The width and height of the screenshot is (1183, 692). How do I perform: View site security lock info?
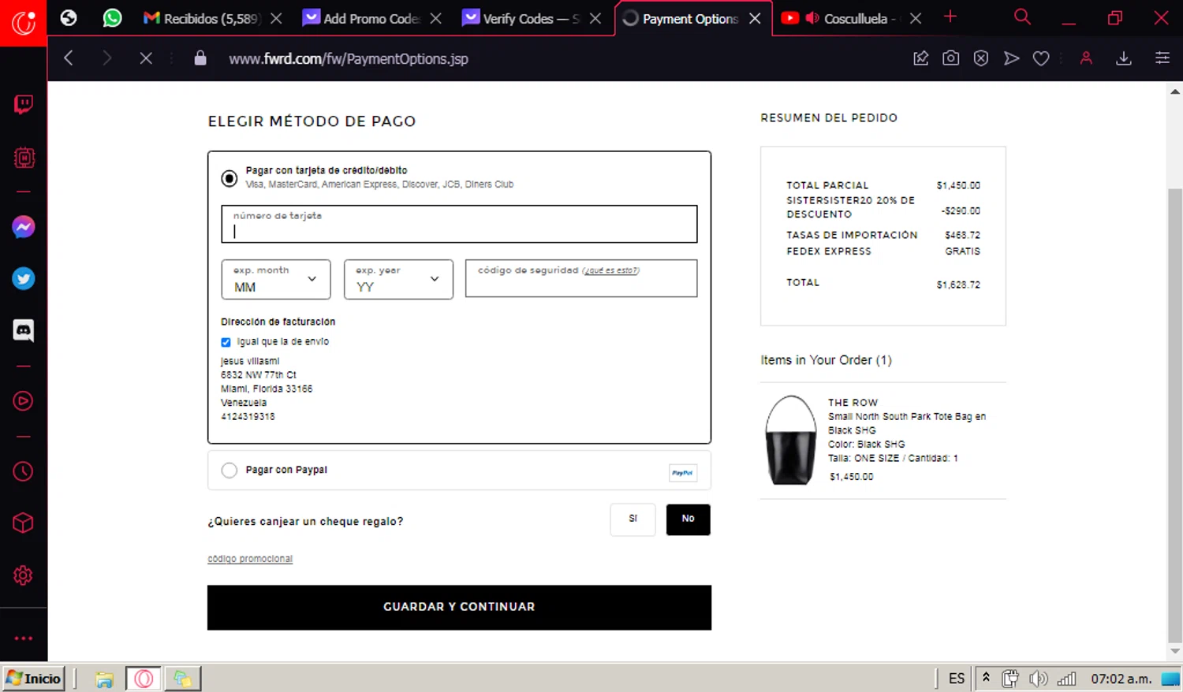click(200, 58)
